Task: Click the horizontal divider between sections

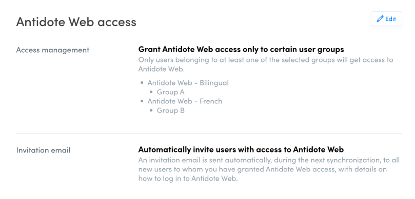Action: point(209,134)
